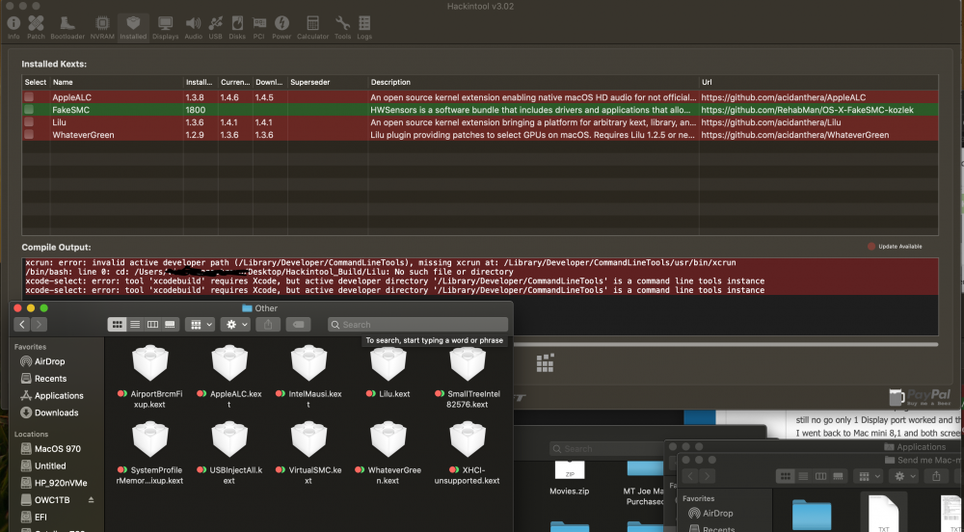Image resolution: width=964 pixels, height=532 pixels.
Task: Tick the AppleALC select checkbox
Action: coord(29,97)
